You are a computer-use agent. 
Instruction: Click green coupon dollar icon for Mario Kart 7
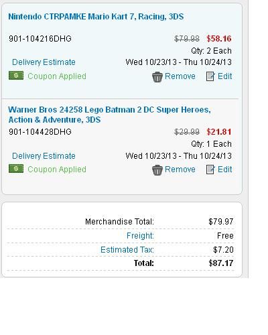coord(16,76)
